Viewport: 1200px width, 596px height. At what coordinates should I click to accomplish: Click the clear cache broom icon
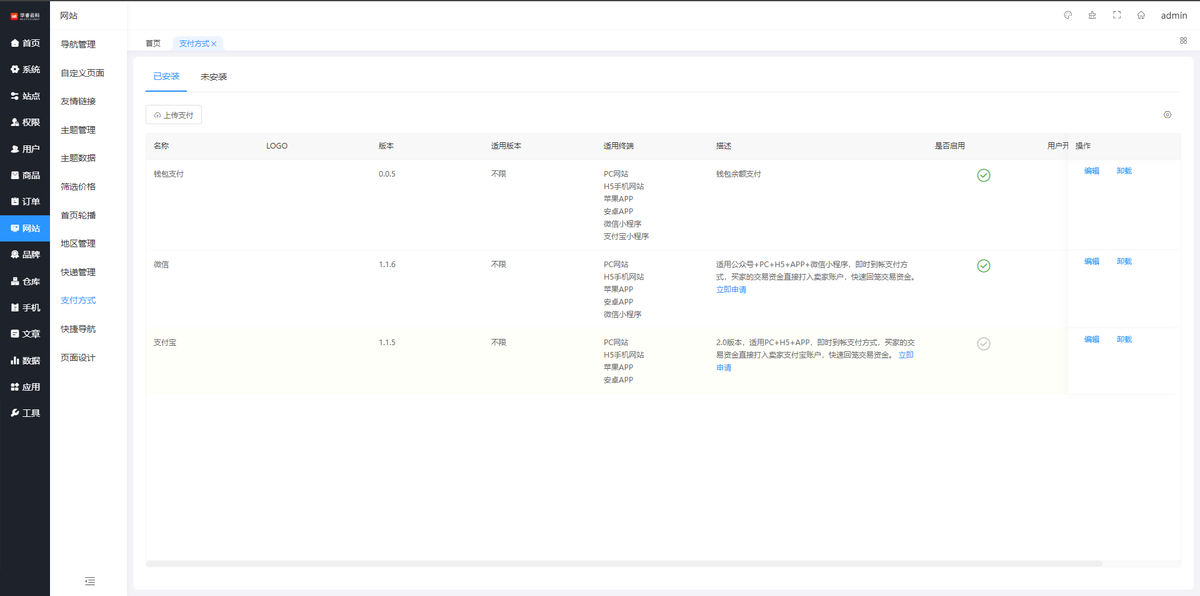pos(1092,15)
